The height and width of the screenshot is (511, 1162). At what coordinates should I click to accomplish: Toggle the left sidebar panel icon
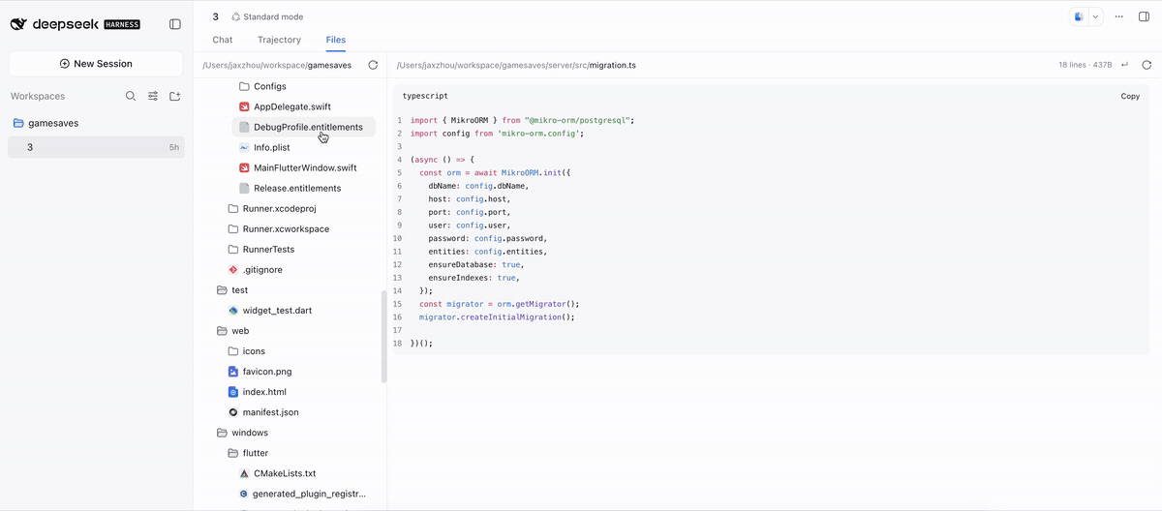174,24
